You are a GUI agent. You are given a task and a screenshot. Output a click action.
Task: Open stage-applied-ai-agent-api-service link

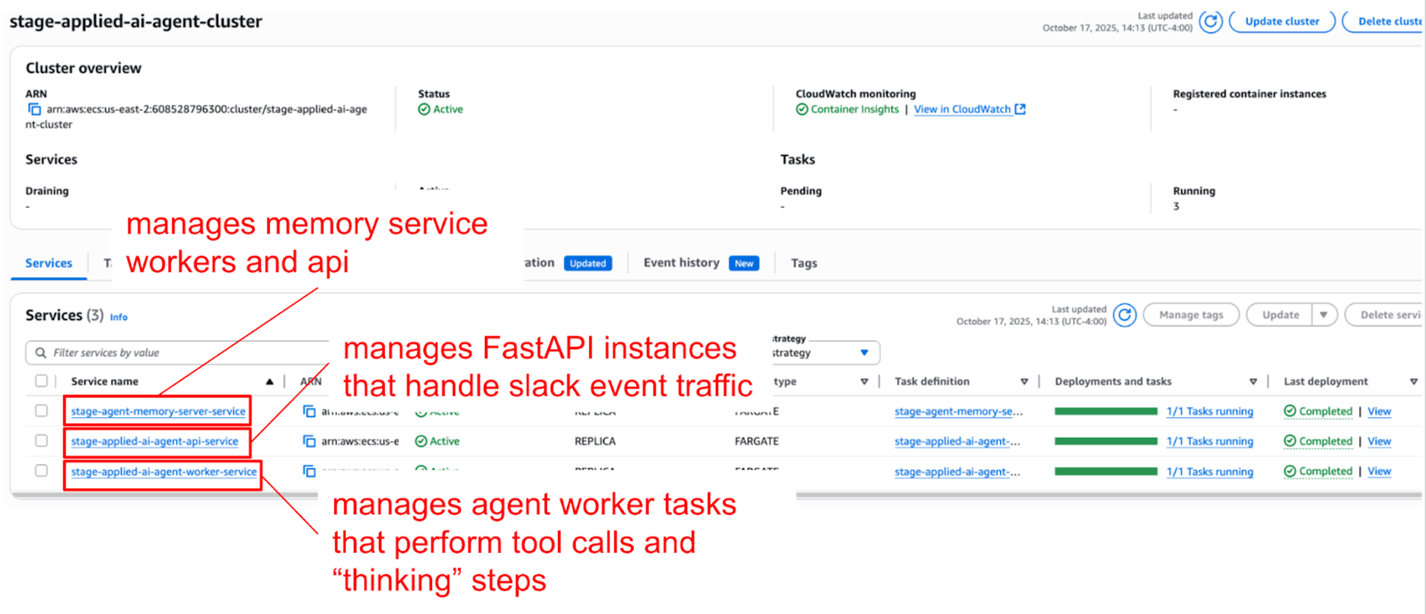(x=154, y=441)
